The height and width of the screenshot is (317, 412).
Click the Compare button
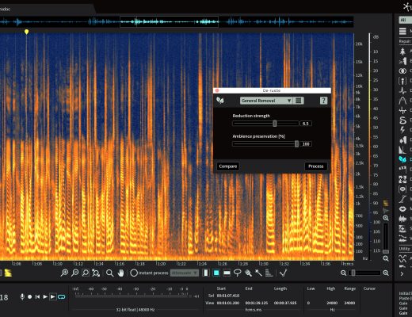(228, 166)
